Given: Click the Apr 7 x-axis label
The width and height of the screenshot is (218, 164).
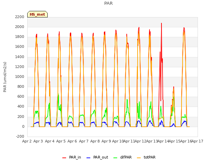Looking at the screenshot, I should tap(84, 141).
